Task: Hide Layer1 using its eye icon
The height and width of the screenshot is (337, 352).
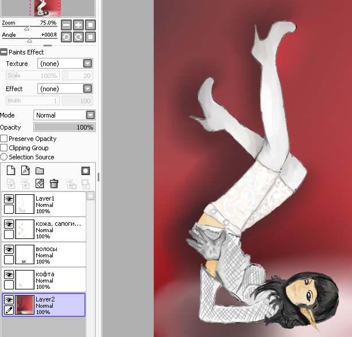Action: point(9,199)
